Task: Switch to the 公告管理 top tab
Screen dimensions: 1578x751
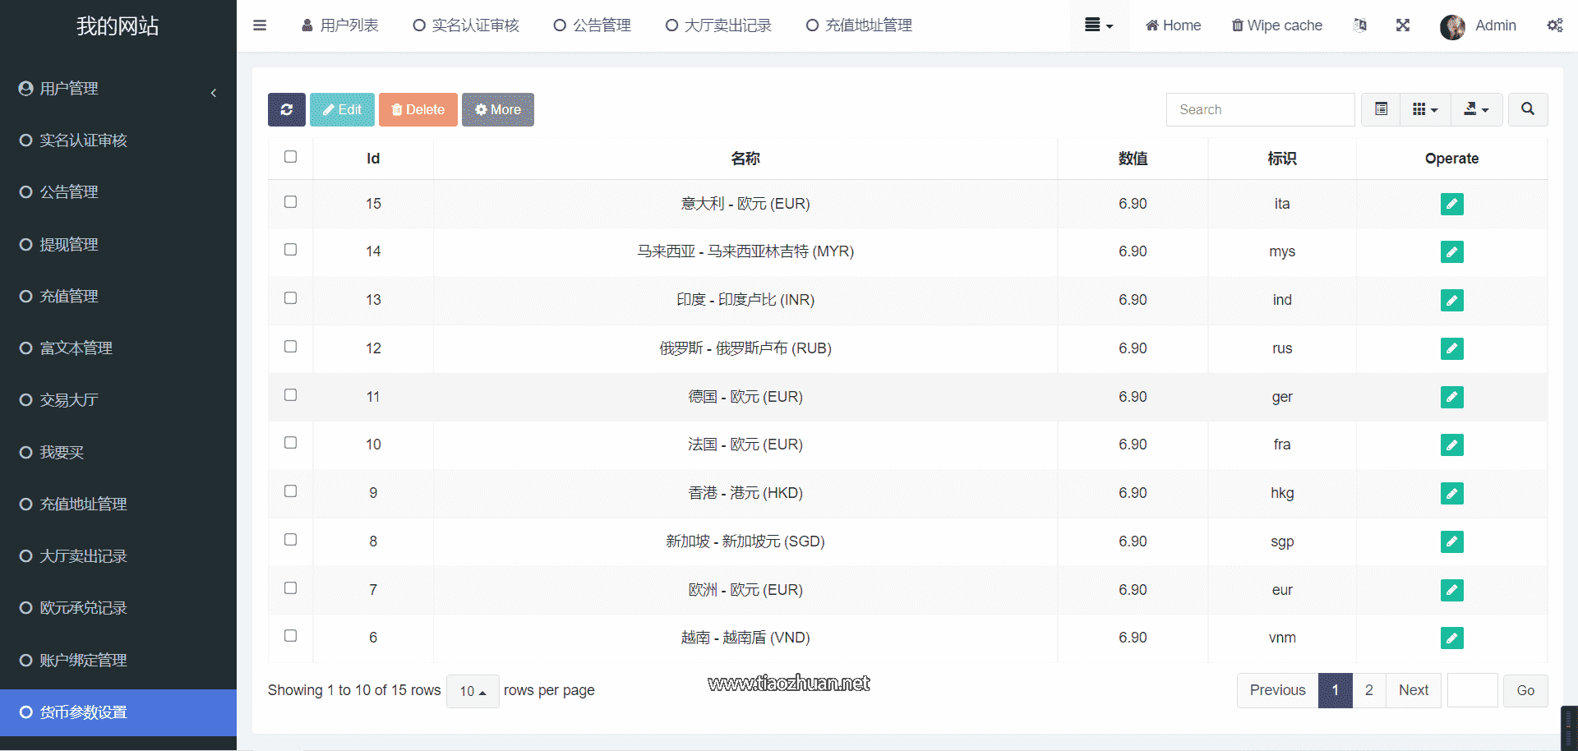Action: 593,25
